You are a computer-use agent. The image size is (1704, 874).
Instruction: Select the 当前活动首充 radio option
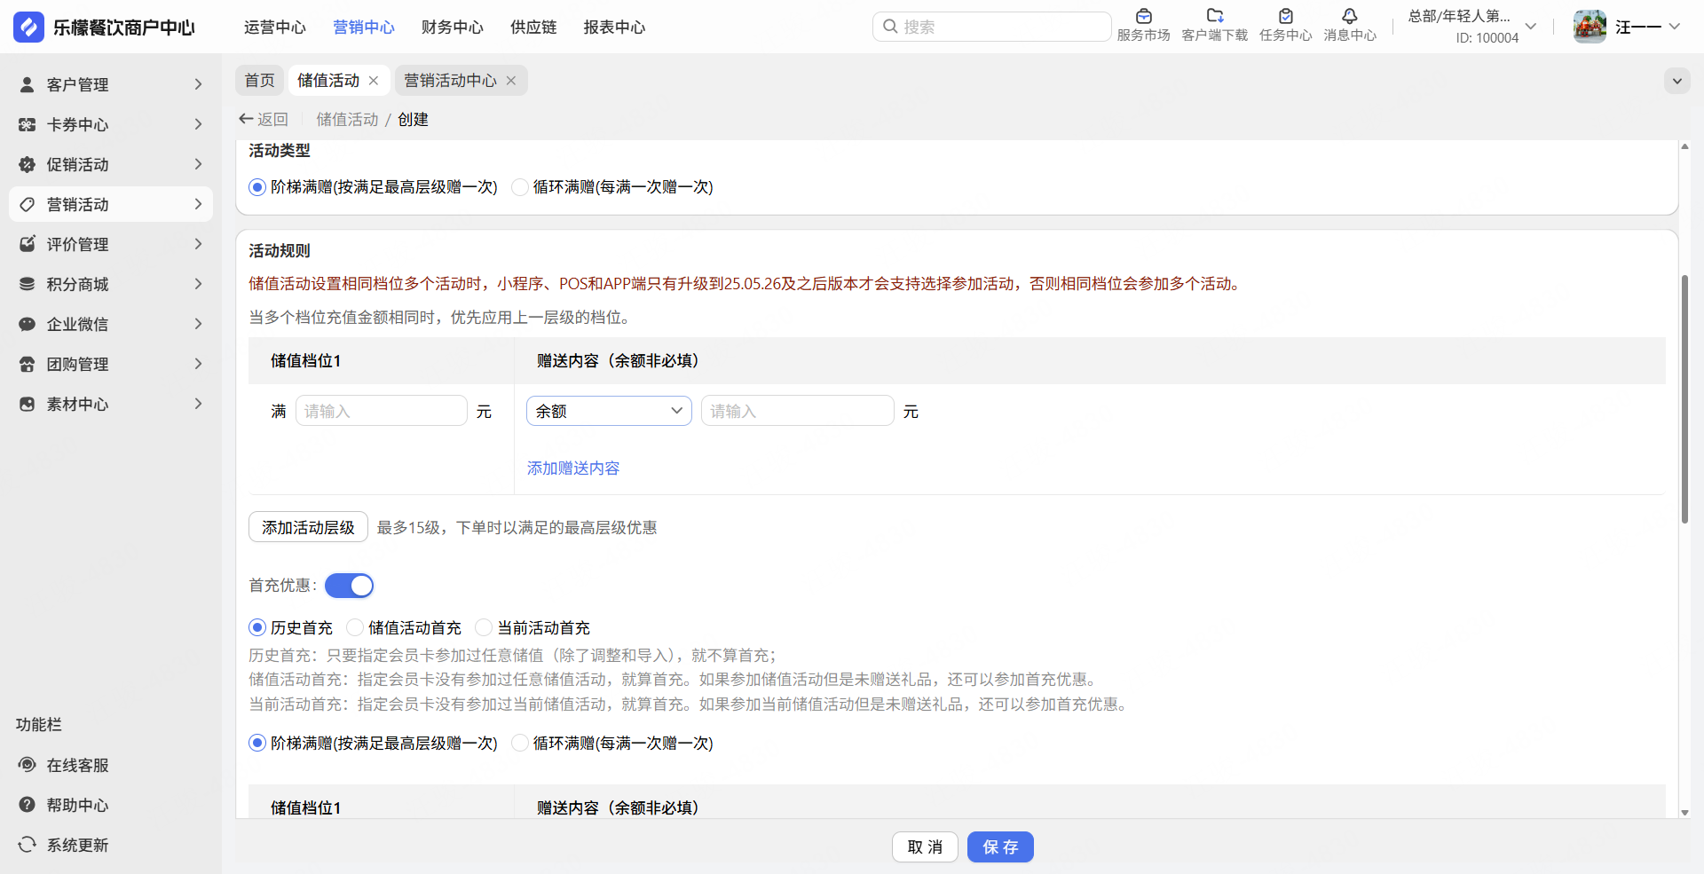(484, 628)
